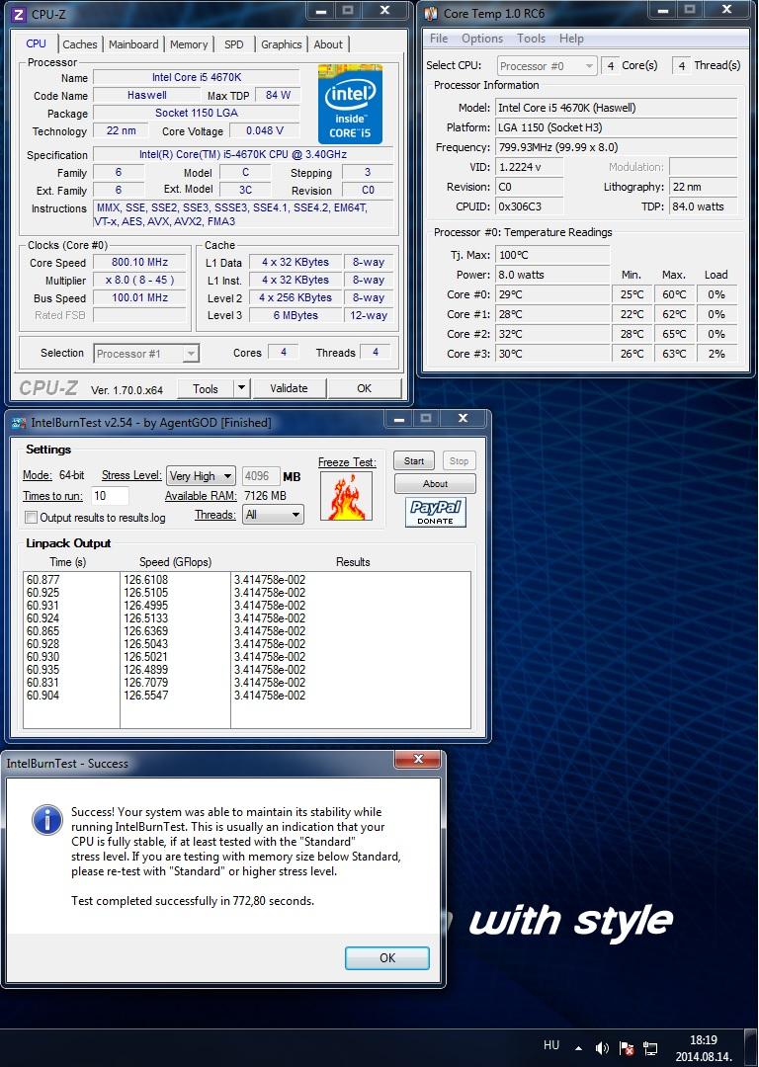Switch to the About tab in CPU-Z
This screenshot has width=759, height=1067.
click(328, 44)
